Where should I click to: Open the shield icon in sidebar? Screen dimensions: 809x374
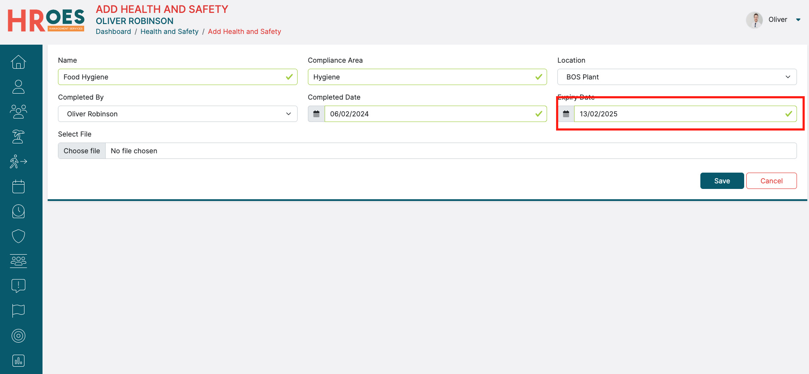point(18,236)
